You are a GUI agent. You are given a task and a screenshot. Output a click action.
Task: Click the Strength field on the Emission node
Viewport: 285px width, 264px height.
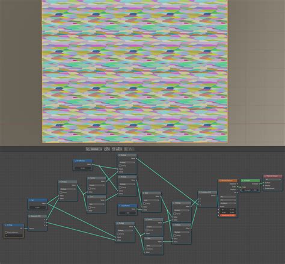(250, 190)
